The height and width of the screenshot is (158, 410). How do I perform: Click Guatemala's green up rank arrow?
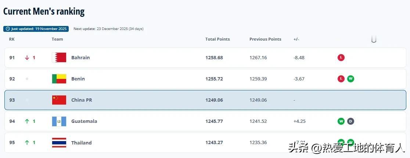27,121
